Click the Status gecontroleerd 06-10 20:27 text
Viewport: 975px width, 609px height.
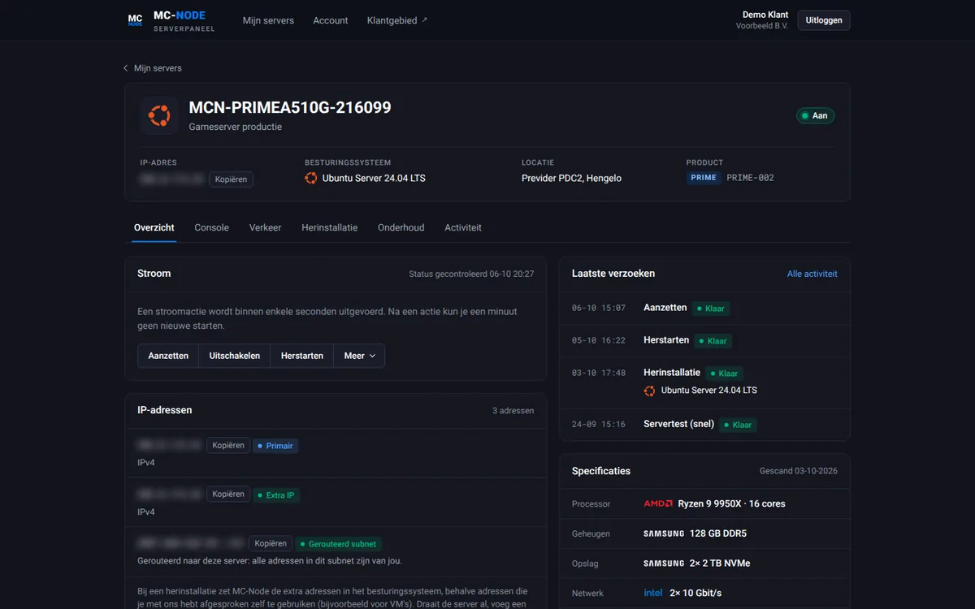pyautogui.click(x=471, y=274)
